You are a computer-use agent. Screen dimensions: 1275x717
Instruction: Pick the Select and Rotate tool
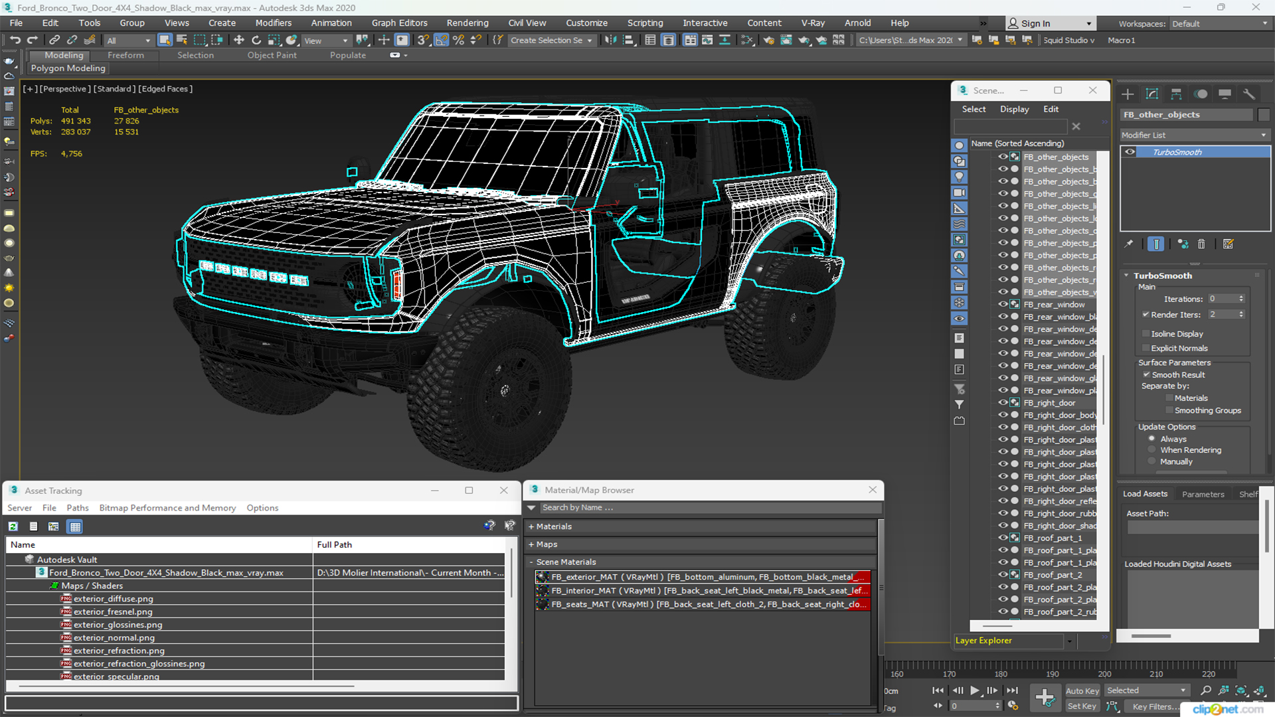[256, 40]
